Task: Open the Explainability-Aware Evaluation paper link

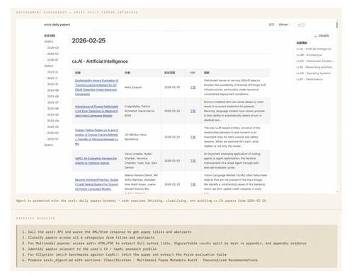Action: pyautogui.click(x=97, y=88)
